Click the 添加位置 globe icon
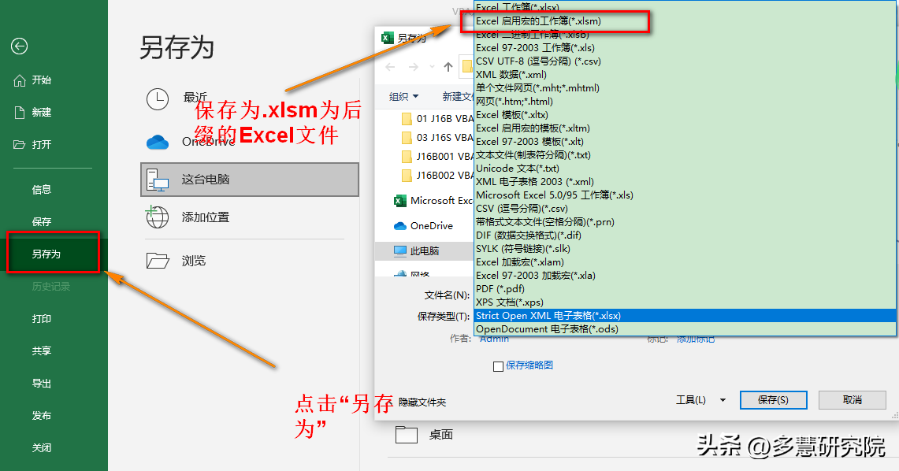Viewport: 899px width, 471px height. coord(157,217)
